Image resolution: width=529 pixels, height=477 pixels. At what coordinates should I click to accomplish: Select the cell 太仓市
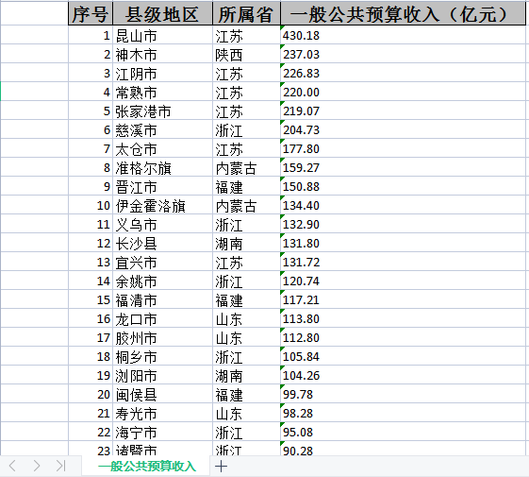pos(162,148)
